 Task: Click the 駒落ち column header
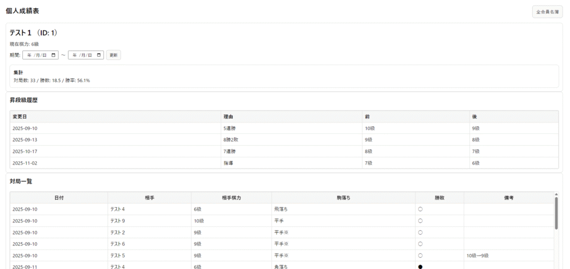[343, 198]
